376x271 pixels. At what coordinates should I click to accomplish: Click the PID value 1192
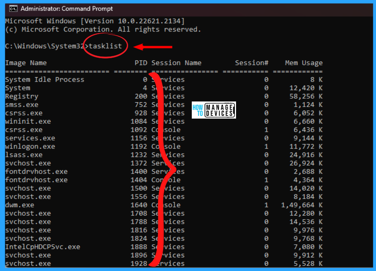[139, 146]
